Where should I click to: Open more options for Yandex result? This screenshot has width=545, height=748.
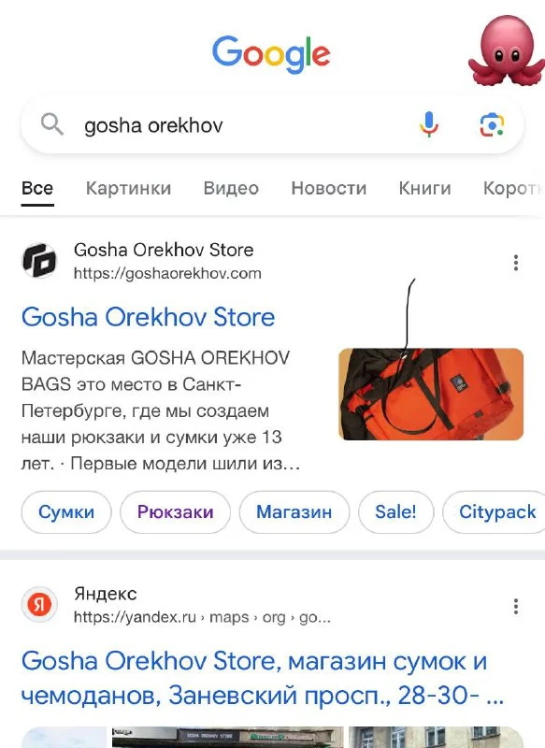[x=515, y=606]
